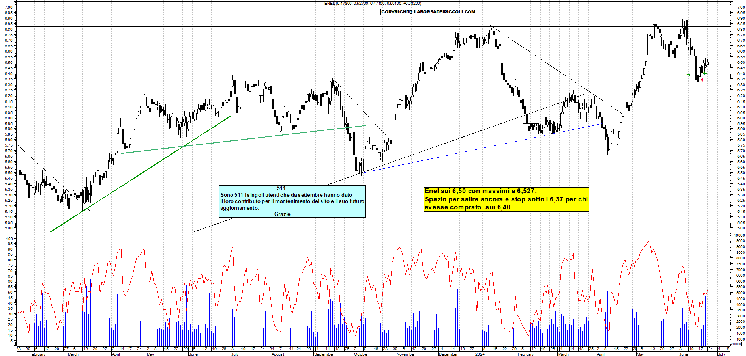
Task: Click the word 'aggiornamento.' in the cyan box
Action: point(240,208)
